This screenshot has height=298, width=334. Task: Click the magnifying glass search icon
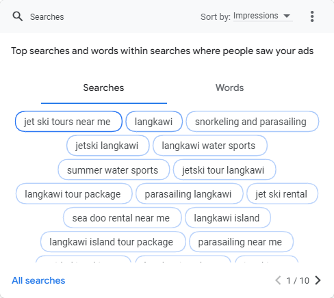coord(18,16)
